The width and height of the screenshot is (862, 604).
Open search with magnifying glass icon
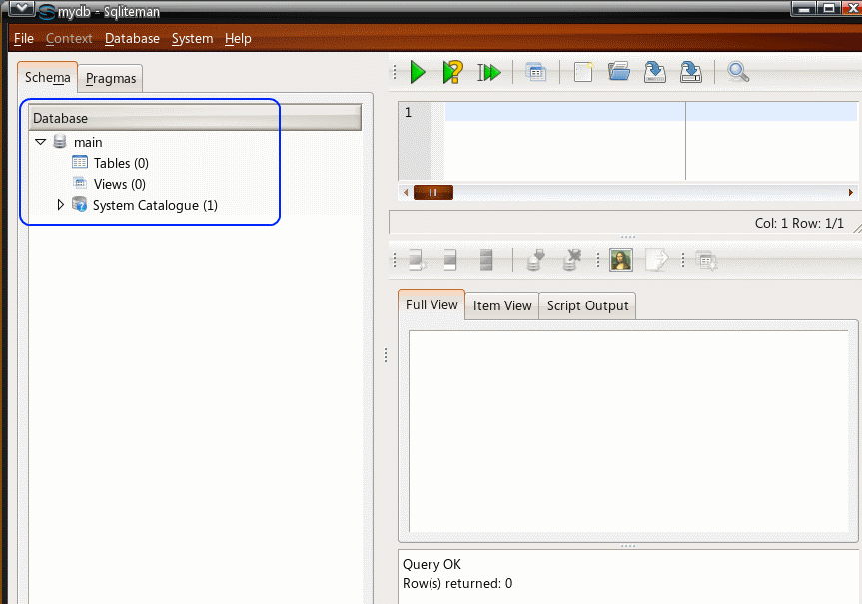tap(738, 72)
